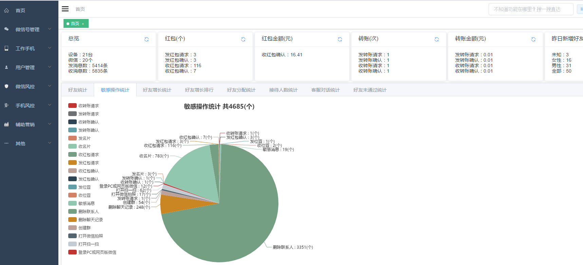The height and width of the screenshot is (265, 583).
Task: Click 删除聊天记录 legend color swatch
Action: (72, 220)
